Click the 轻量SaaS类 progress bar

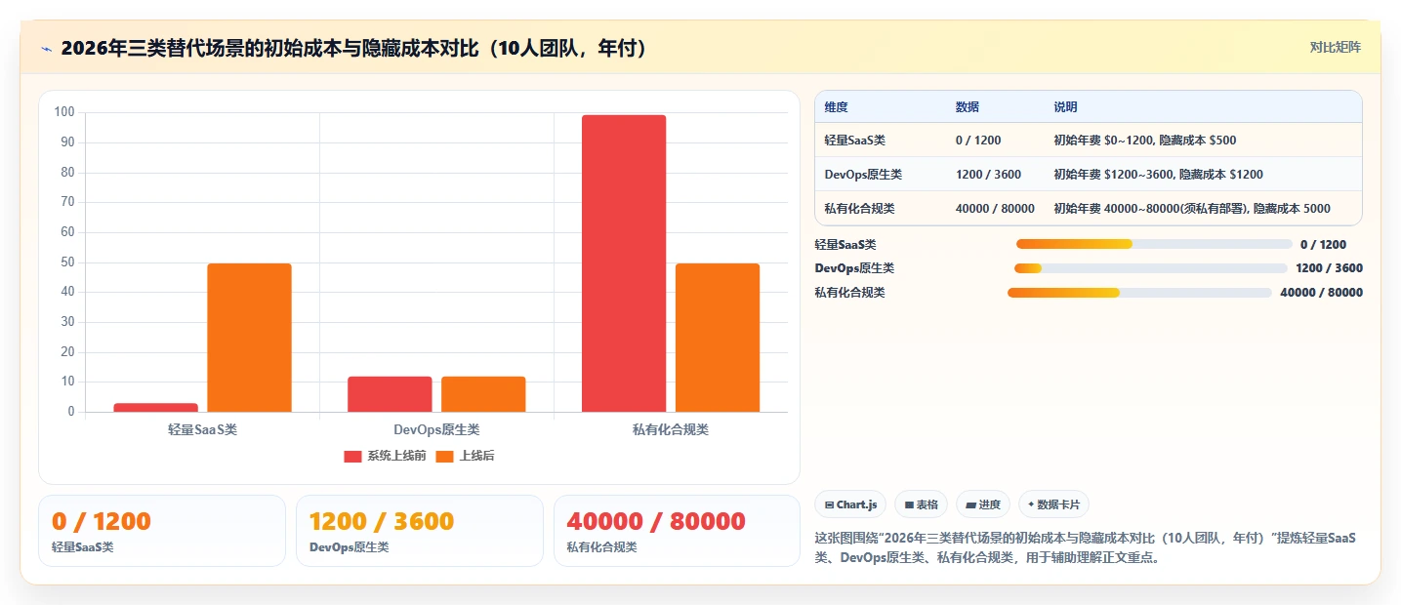(1154, 244)
